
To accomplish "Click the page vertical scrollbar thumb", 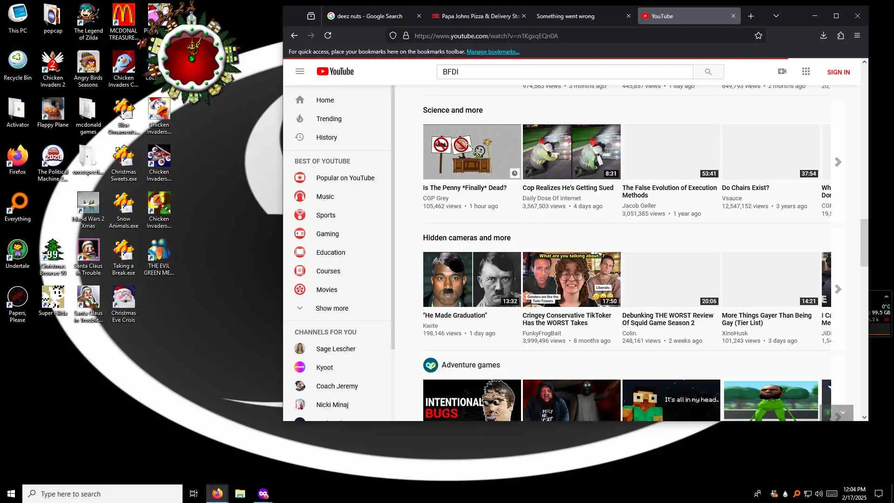I will click(x=864, y=242).
